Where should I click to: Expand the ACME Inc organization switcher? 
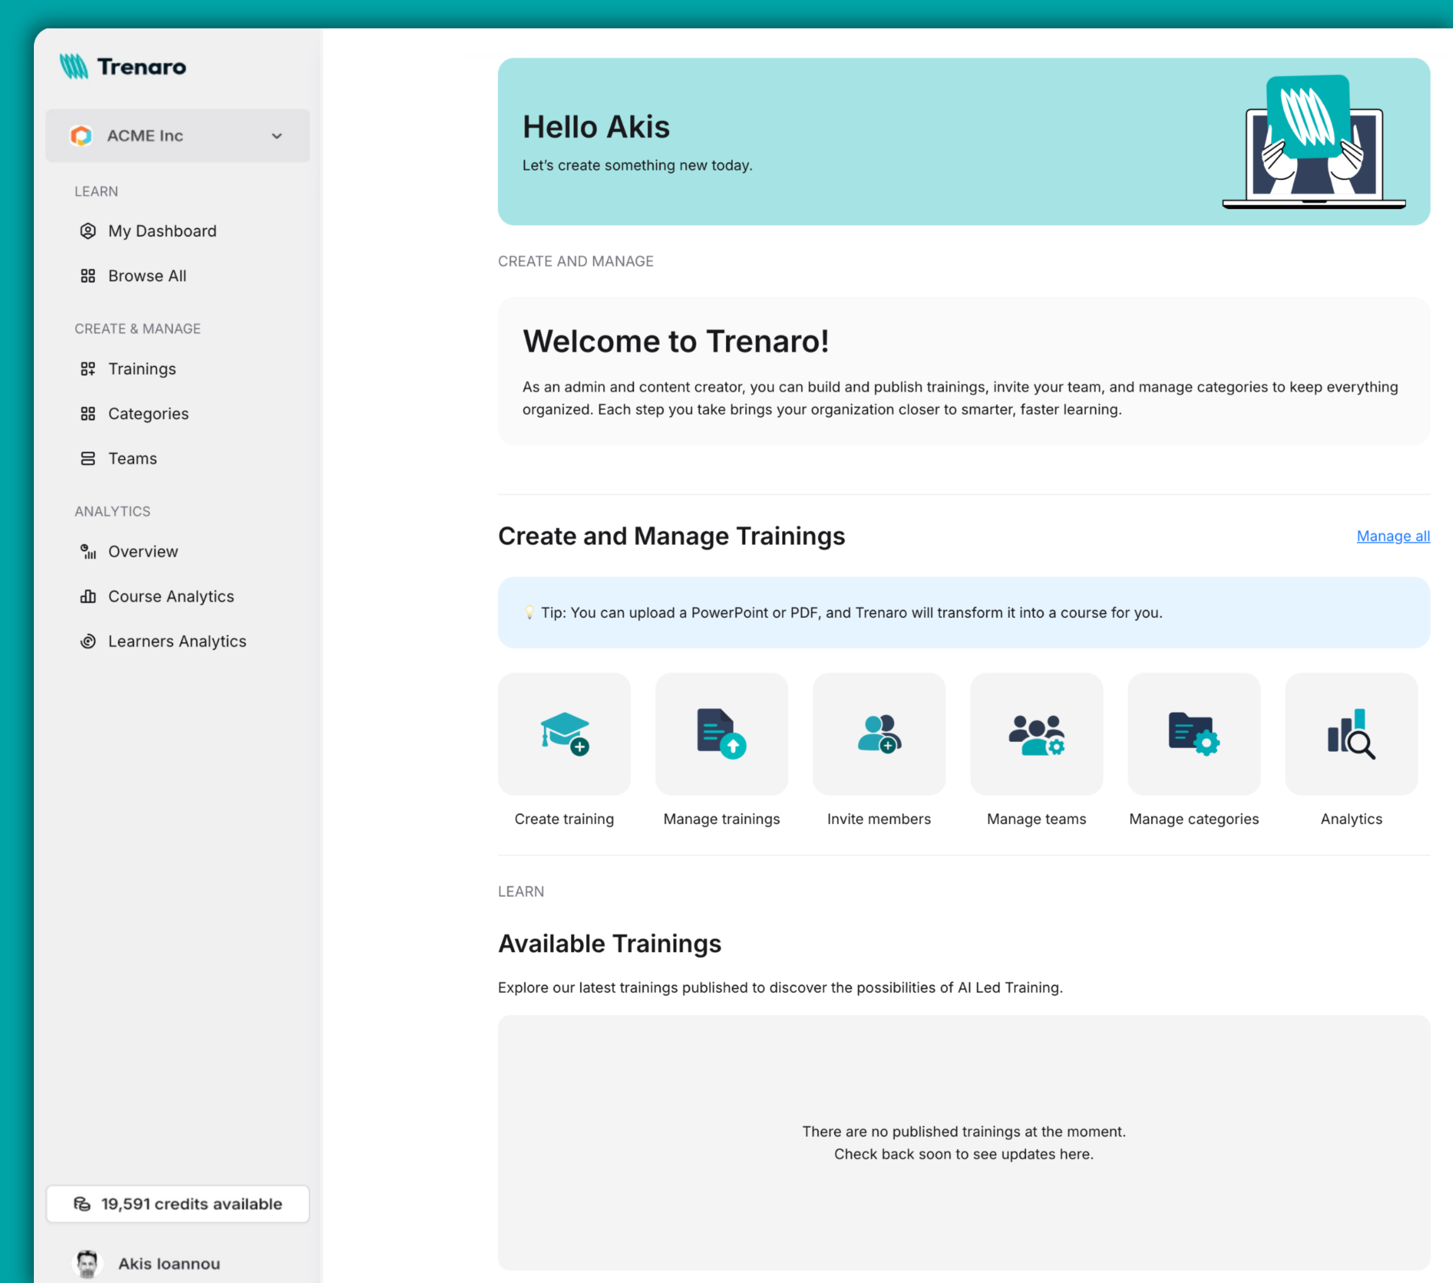pos(177,135)
